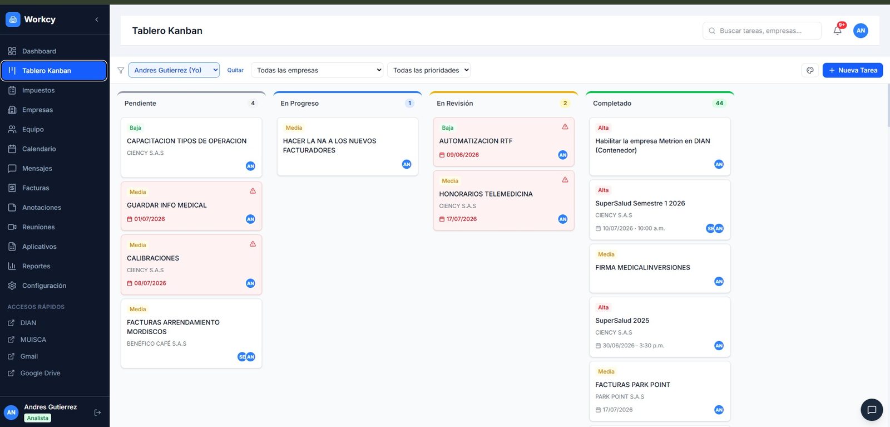Open Anotaciones in the sidebar
Screen dimensions: 890x427
[54, 207]
